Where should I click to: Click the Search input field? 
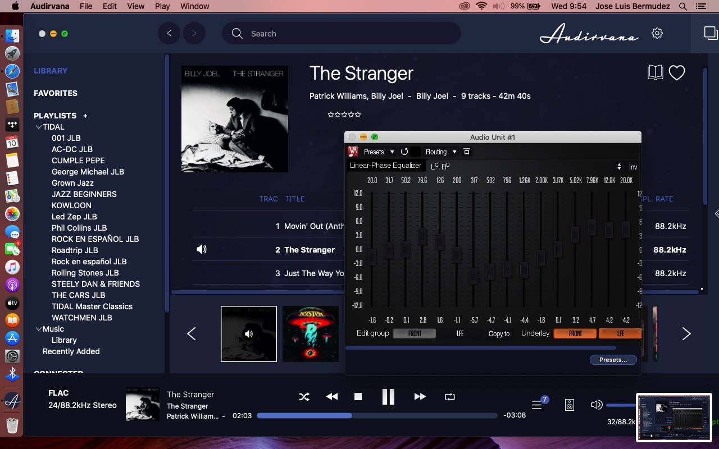click(x=342, y=33)
